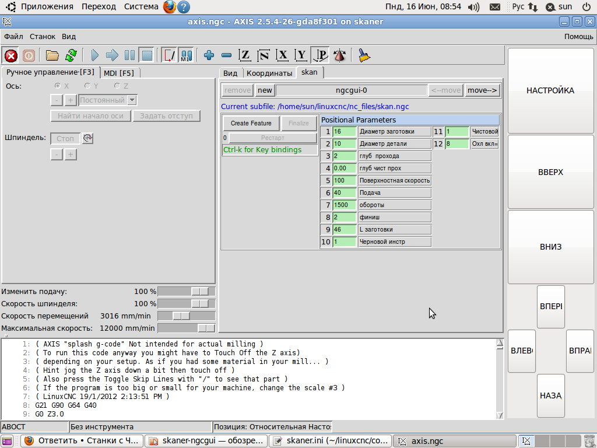Viewport: 597px width, 448px height.
Task: Click the Диаметр заготовки value field
Action: 344,131
